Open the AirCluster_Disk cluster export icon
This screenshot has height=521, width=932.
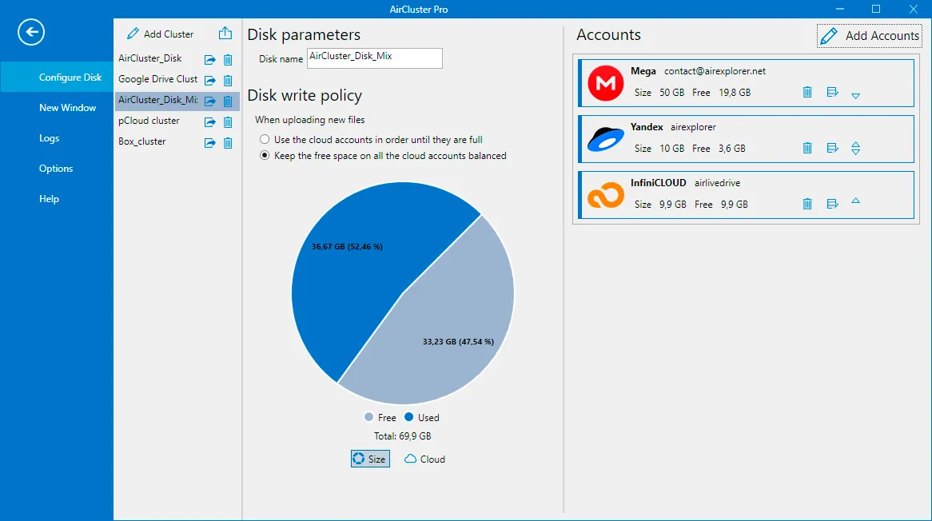pyautogui.click(x=209, y=59)
